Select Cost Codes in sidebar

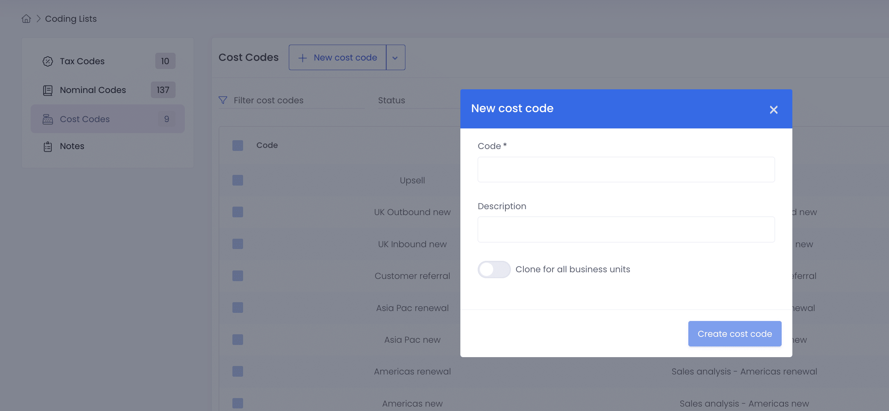tap(108, 119)
